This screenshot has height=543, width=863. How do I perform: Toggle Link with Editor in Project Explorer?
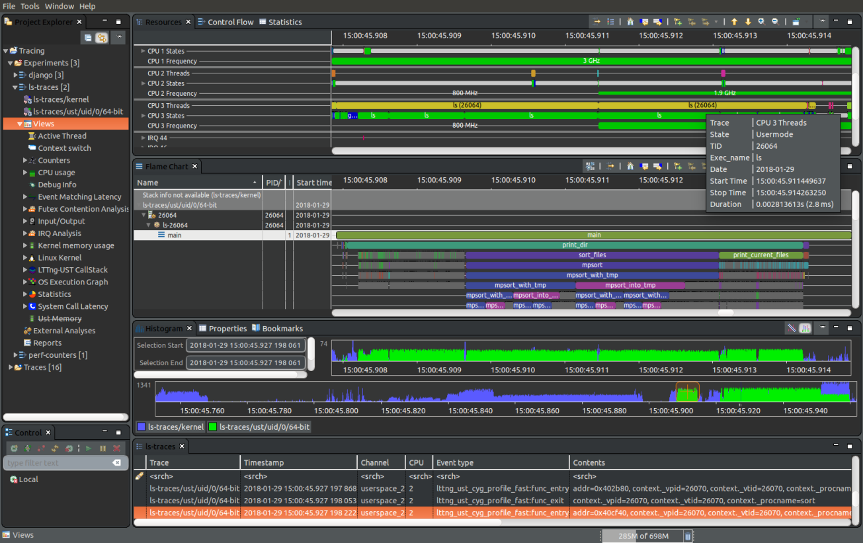click(x=101, y=38)
